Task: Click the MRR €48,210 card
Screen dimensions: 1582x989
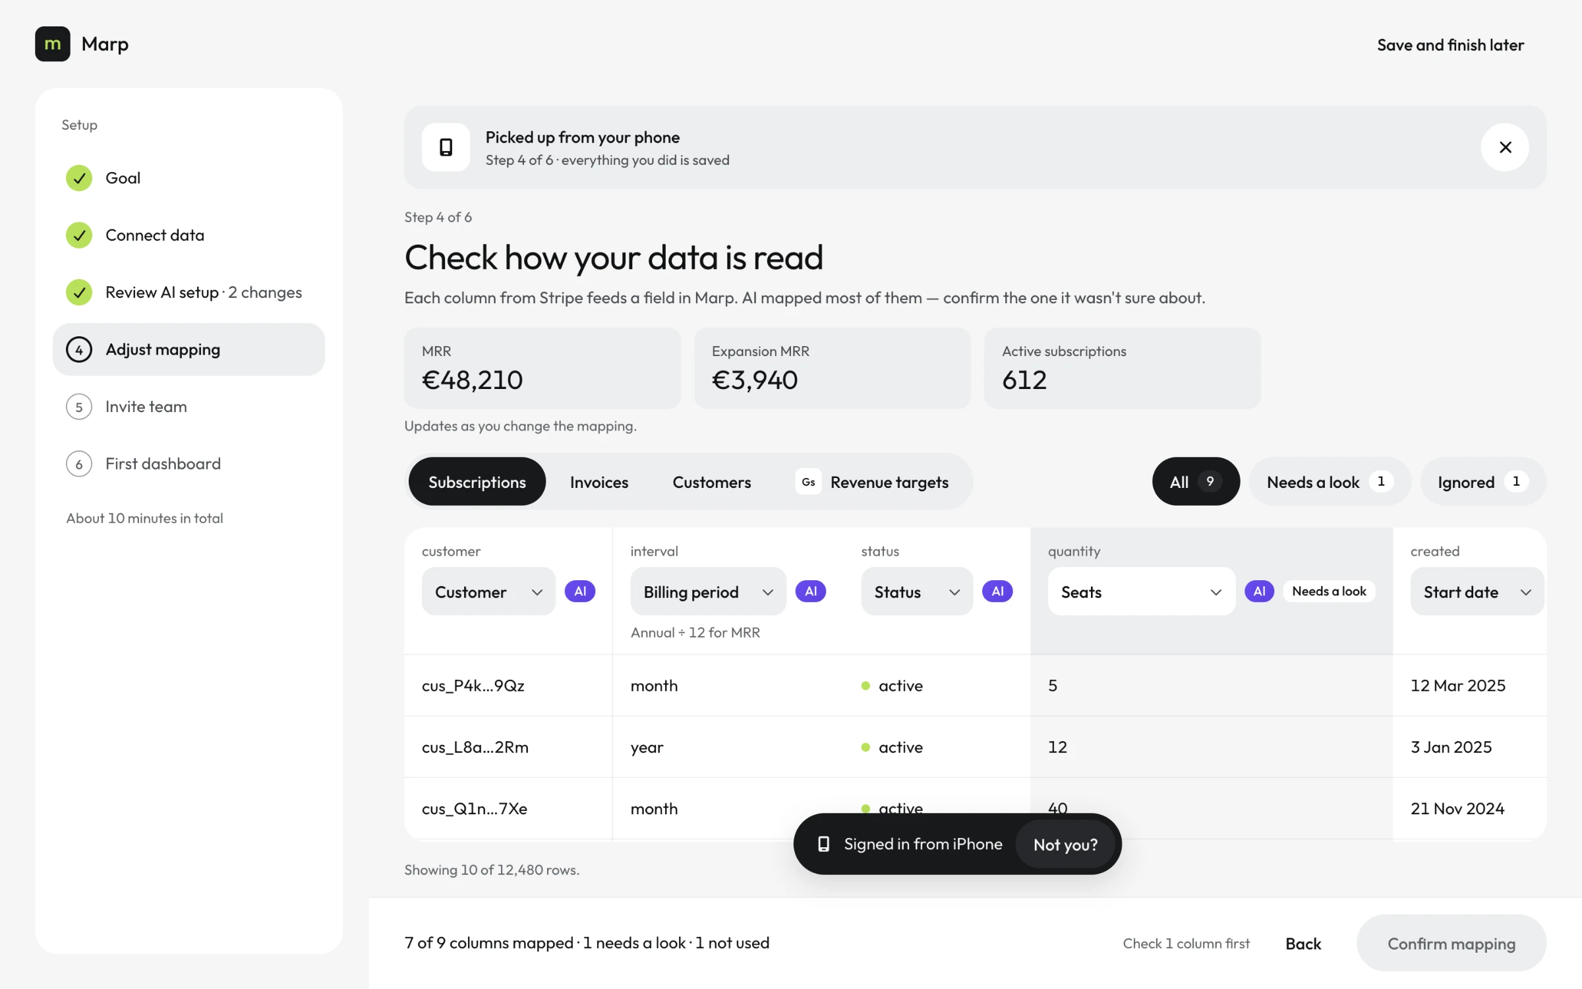Action: tap(542, 368)
